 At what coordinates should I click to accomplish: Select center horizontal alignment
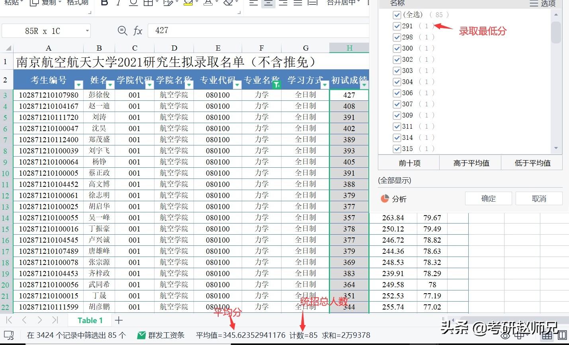268,3
